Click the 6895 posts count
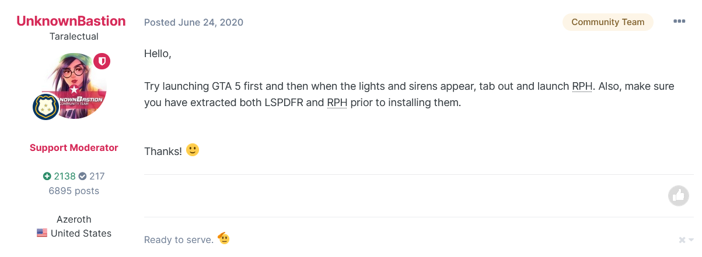This screenshot has height=257, width=702. 74,191
